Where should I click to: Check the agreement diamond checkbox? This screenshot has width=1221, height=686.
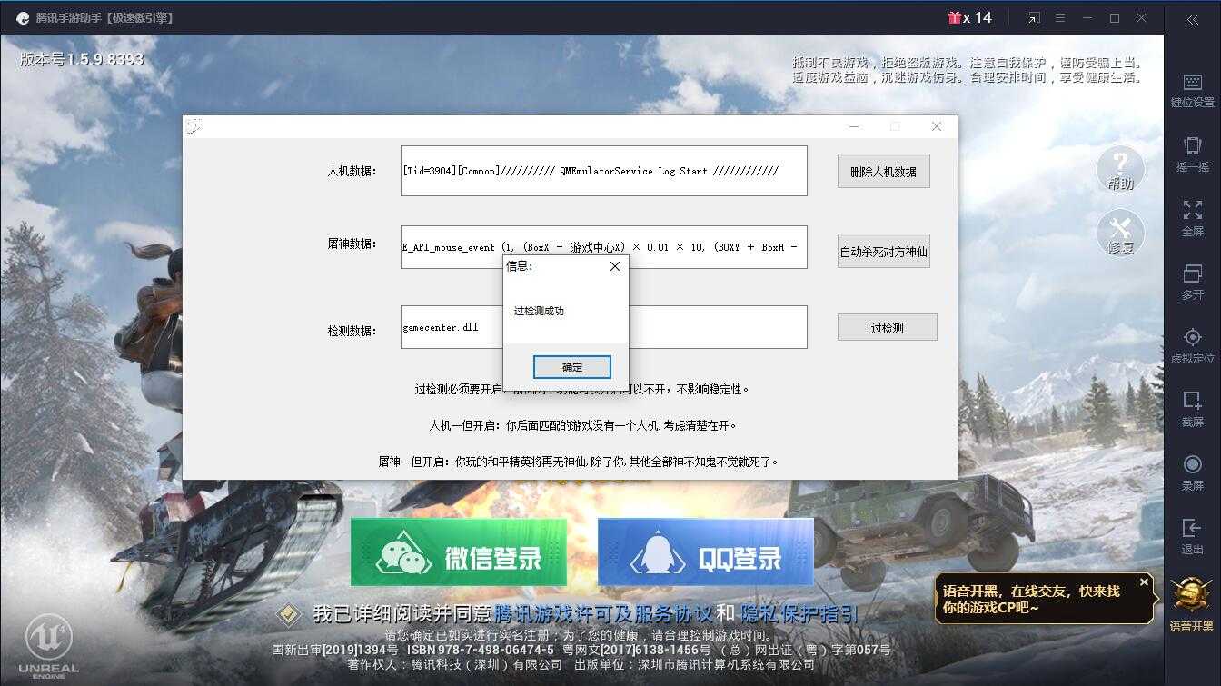(289, 614)
